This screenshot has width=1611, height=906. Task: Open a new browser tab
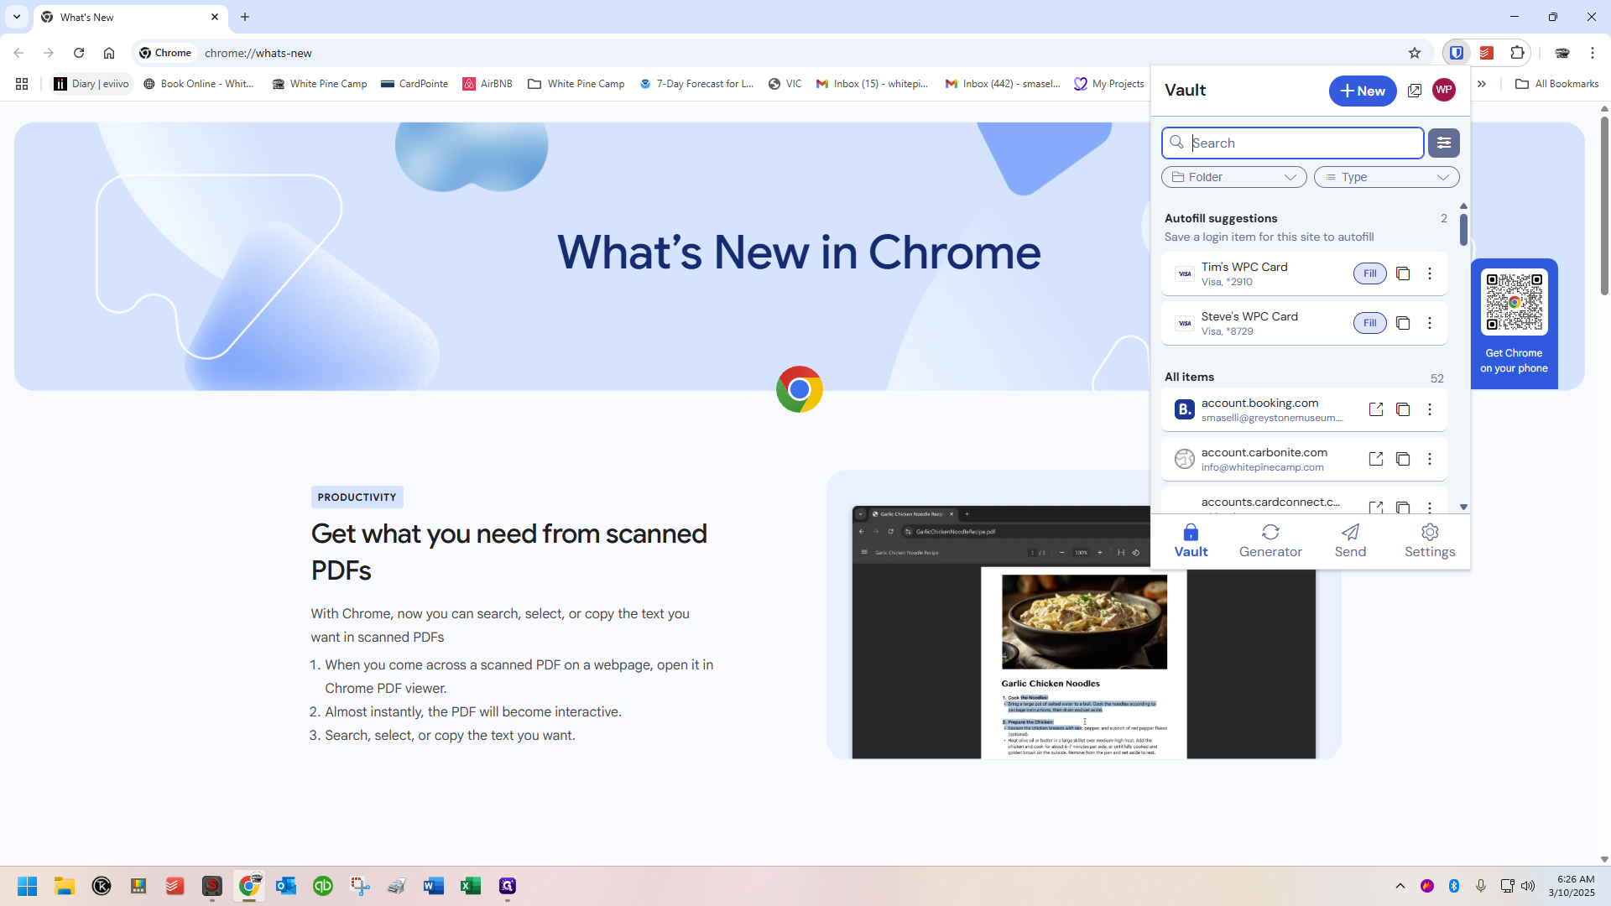[245, 17]
